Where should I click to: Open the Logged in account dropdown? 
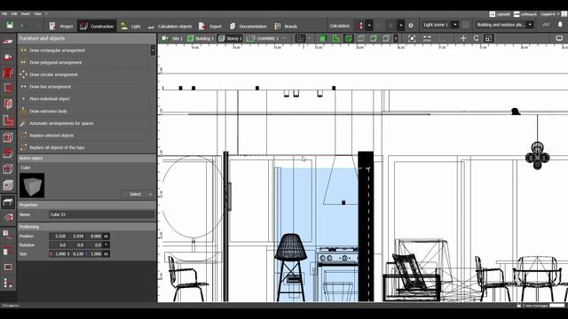click(550, 14)
